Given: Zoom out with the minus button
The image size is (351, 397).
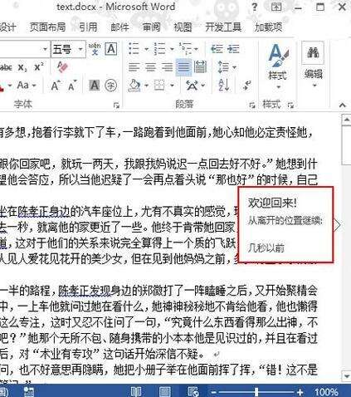Looking at the screenshot, I should (213, 392).
